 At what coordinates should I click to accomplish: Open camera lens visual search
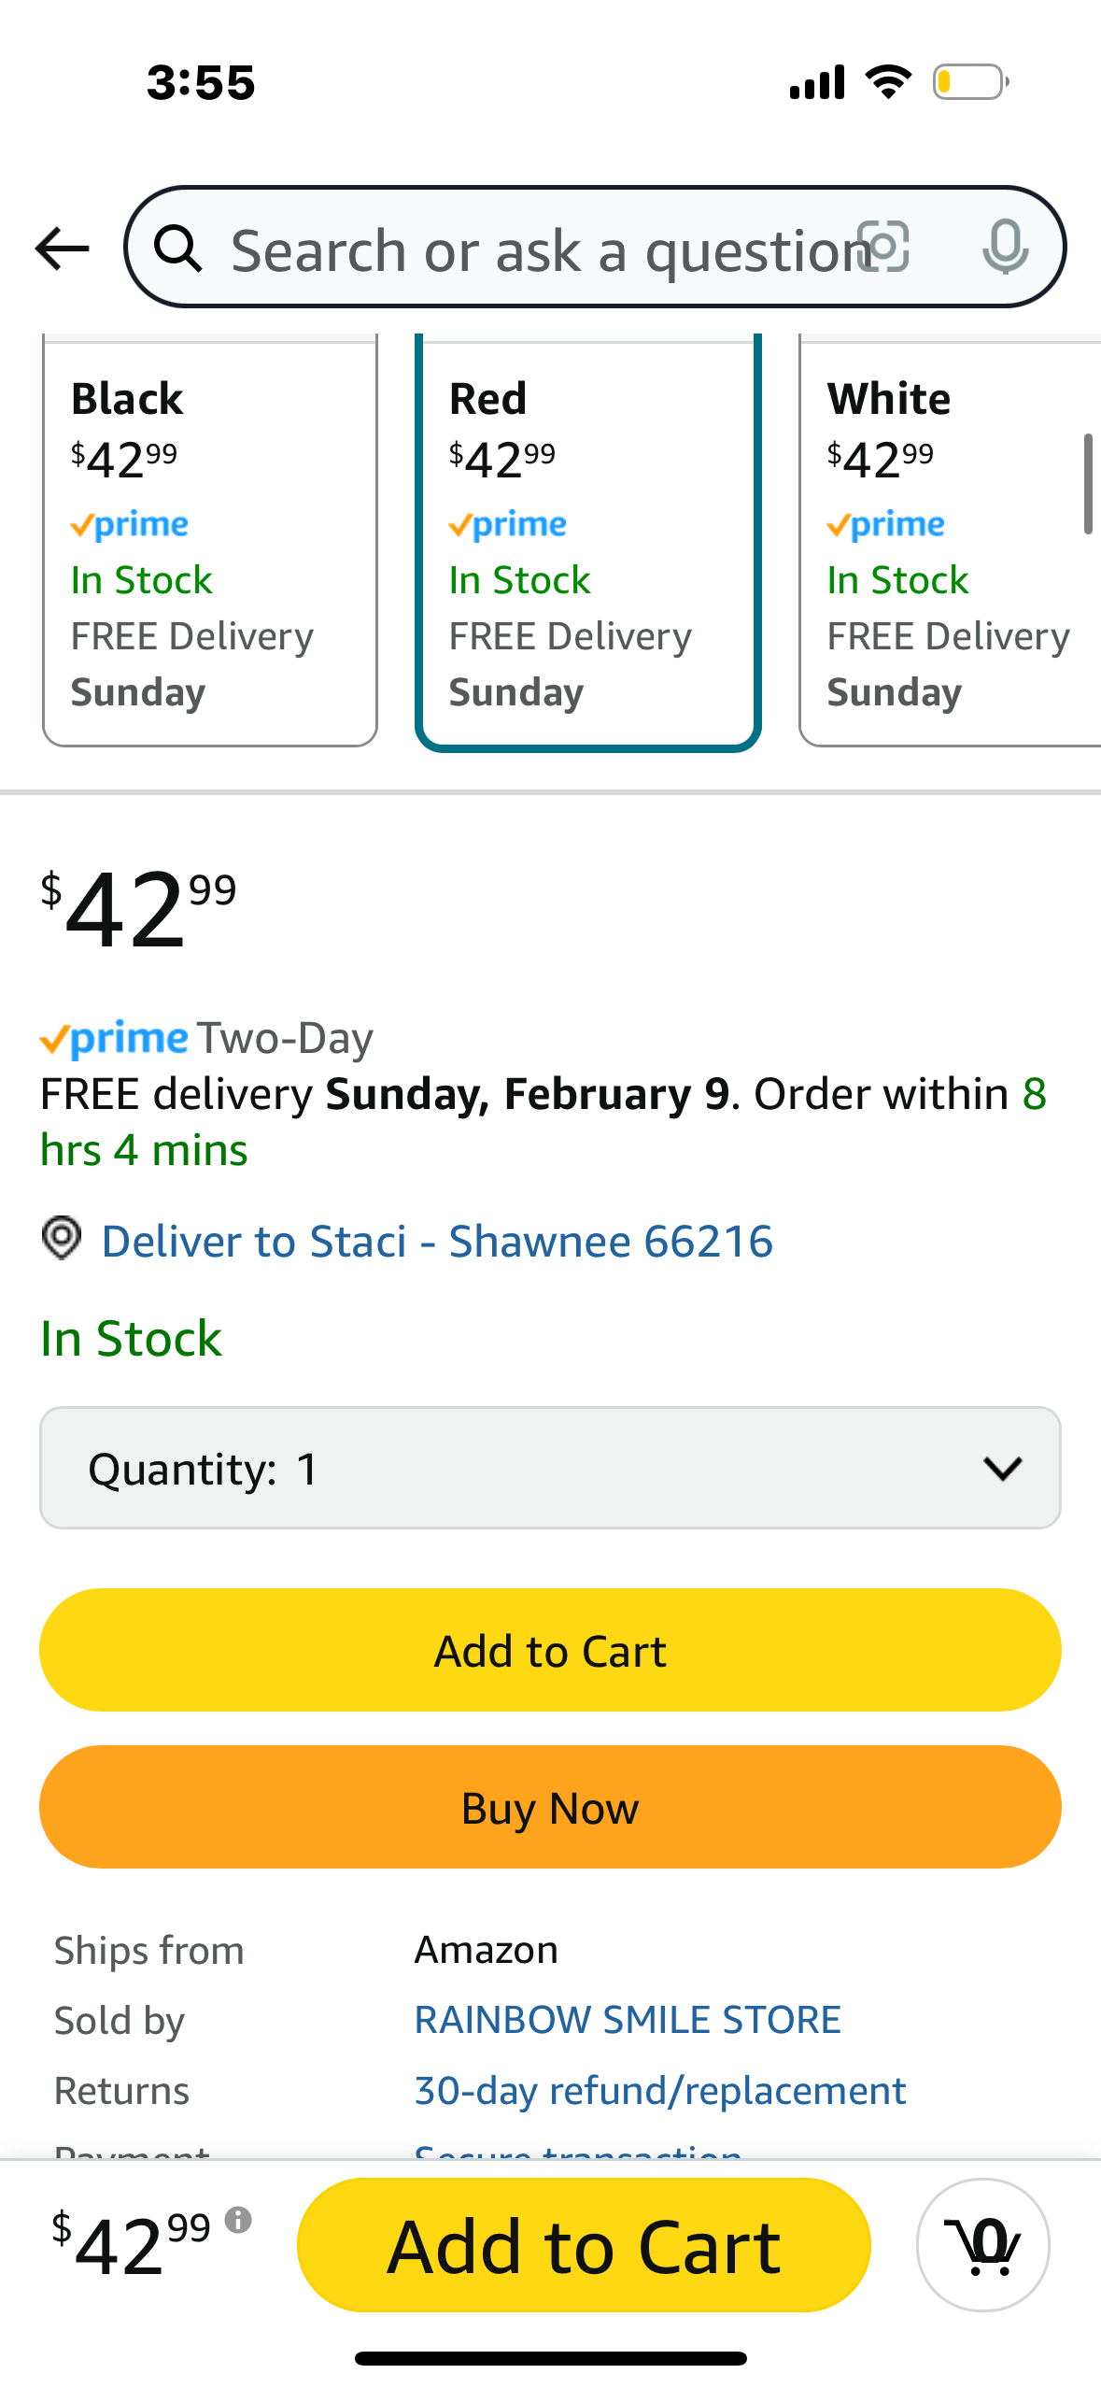click(883, 248)
